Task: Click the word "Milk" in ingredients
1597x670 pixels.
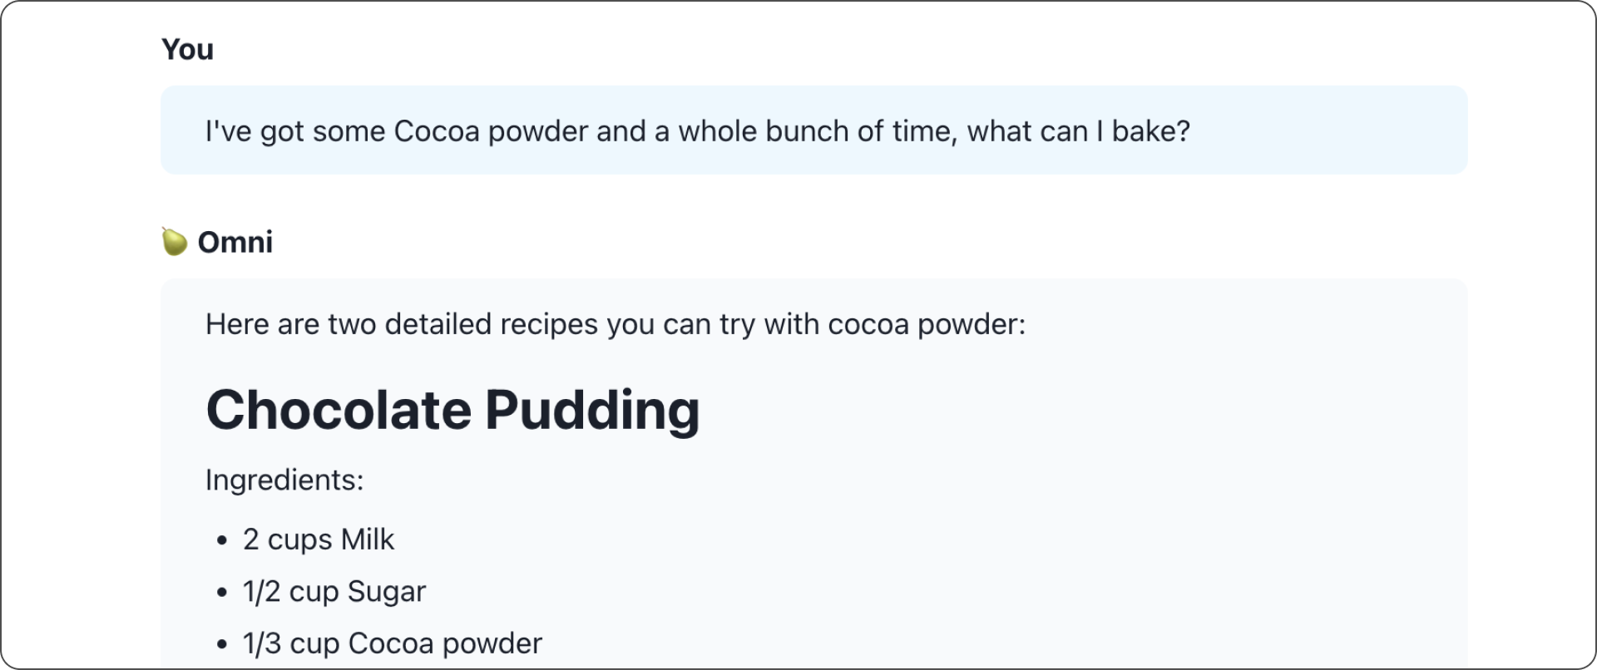Action: [367, 539]
